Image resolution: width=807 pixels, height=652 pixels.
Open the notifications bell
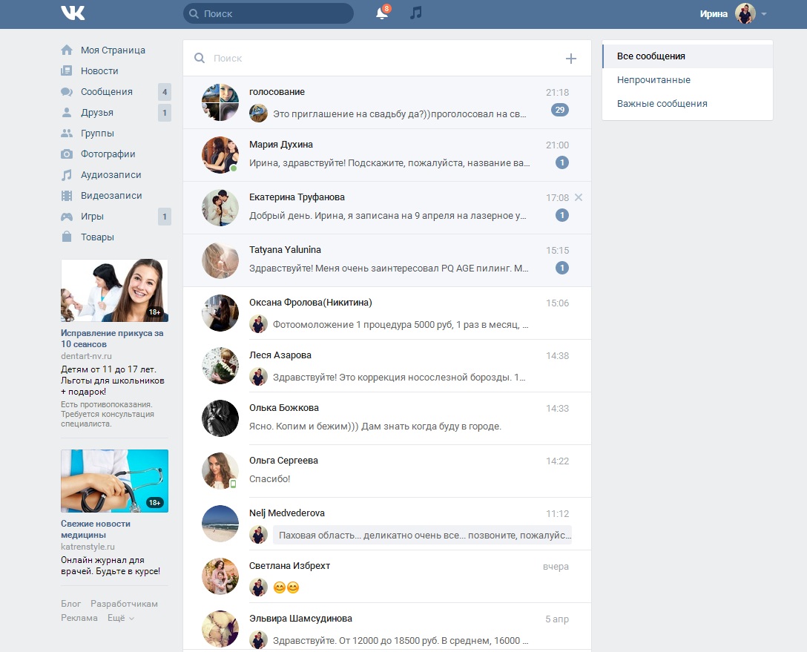[x=382, y=13]
